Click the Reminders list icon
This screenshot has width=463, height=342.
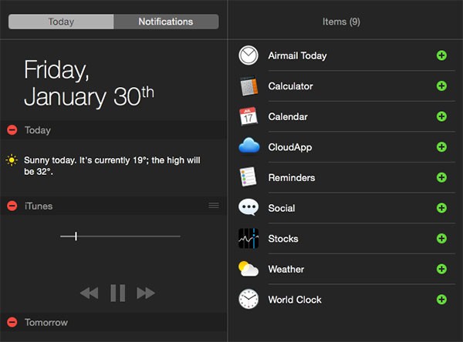click(x=248, y=177)
